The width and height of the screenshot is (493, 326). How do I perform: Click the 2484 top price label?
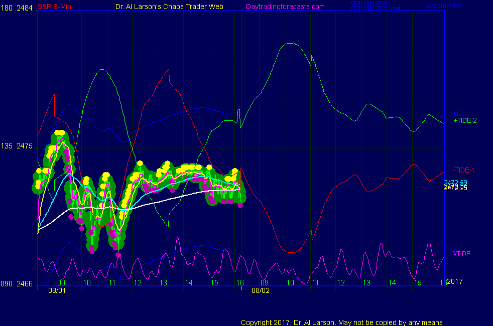(x=25, y=7)
